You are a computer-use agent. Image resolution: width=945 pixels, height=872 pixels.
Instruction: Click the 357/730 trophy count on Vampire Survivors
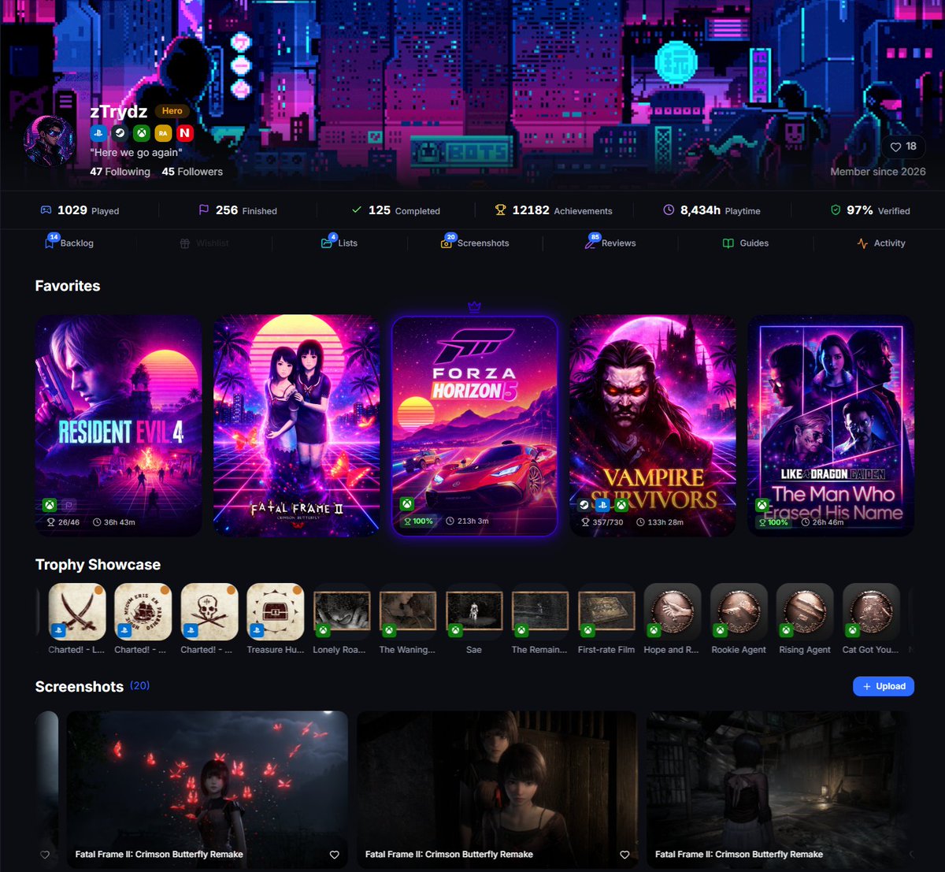tap(602, 522)
